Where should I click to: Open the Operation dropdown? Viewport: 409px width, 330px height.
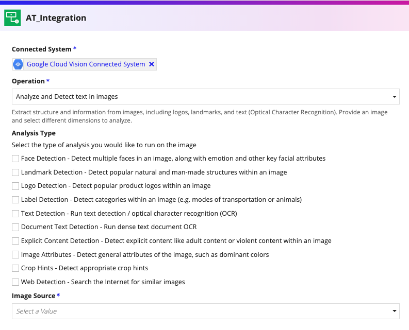click(206, 97)
